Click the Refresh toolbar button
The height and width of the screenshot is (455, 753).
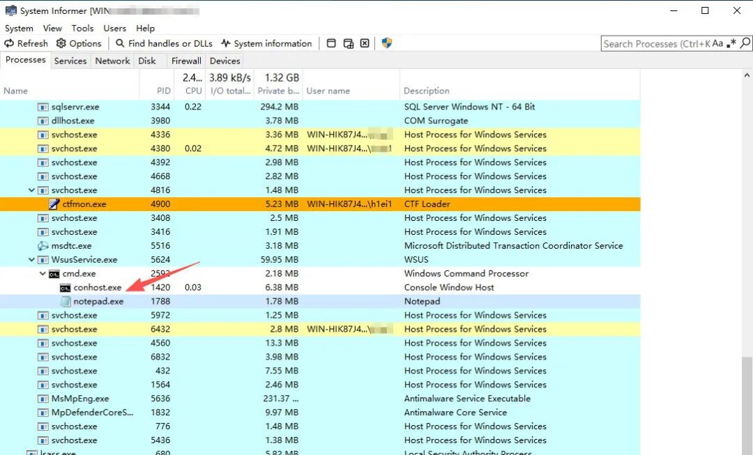pyautogui.click(x=26, y=43)
